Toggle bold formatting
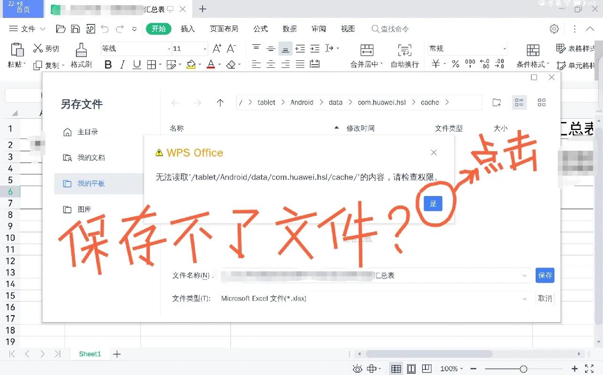The height and width of the screenshot is (375, 603). click(x=108, y=65)
